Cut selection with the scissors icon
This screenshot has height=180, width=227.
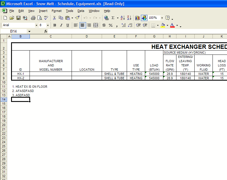coord(54,18)
